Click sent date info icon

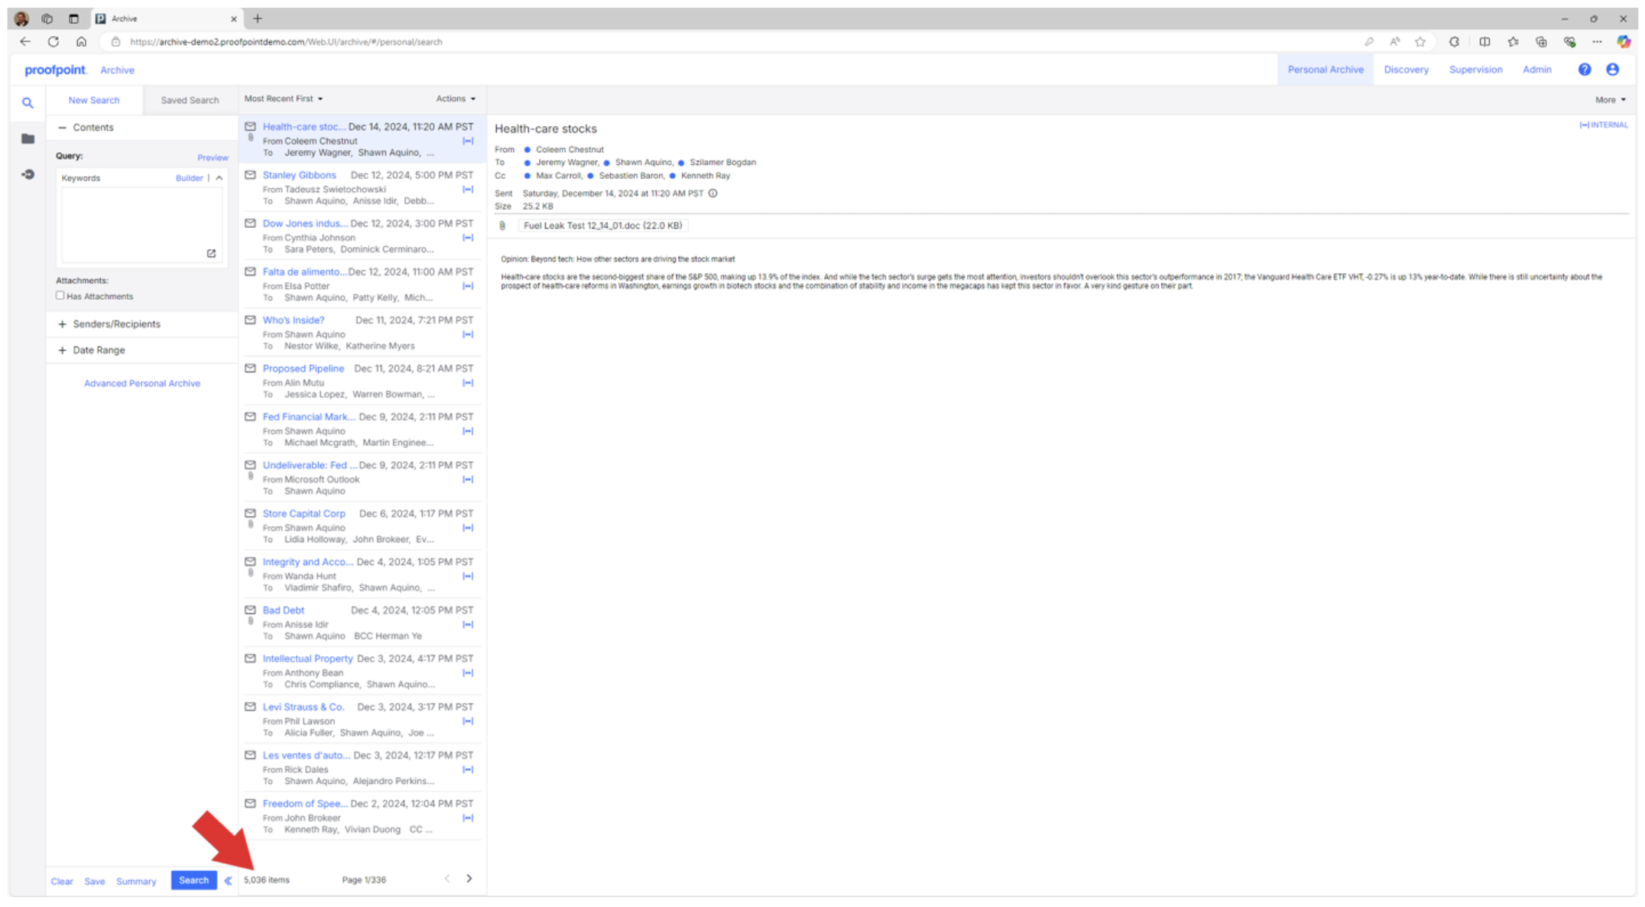tap(712, 193)
